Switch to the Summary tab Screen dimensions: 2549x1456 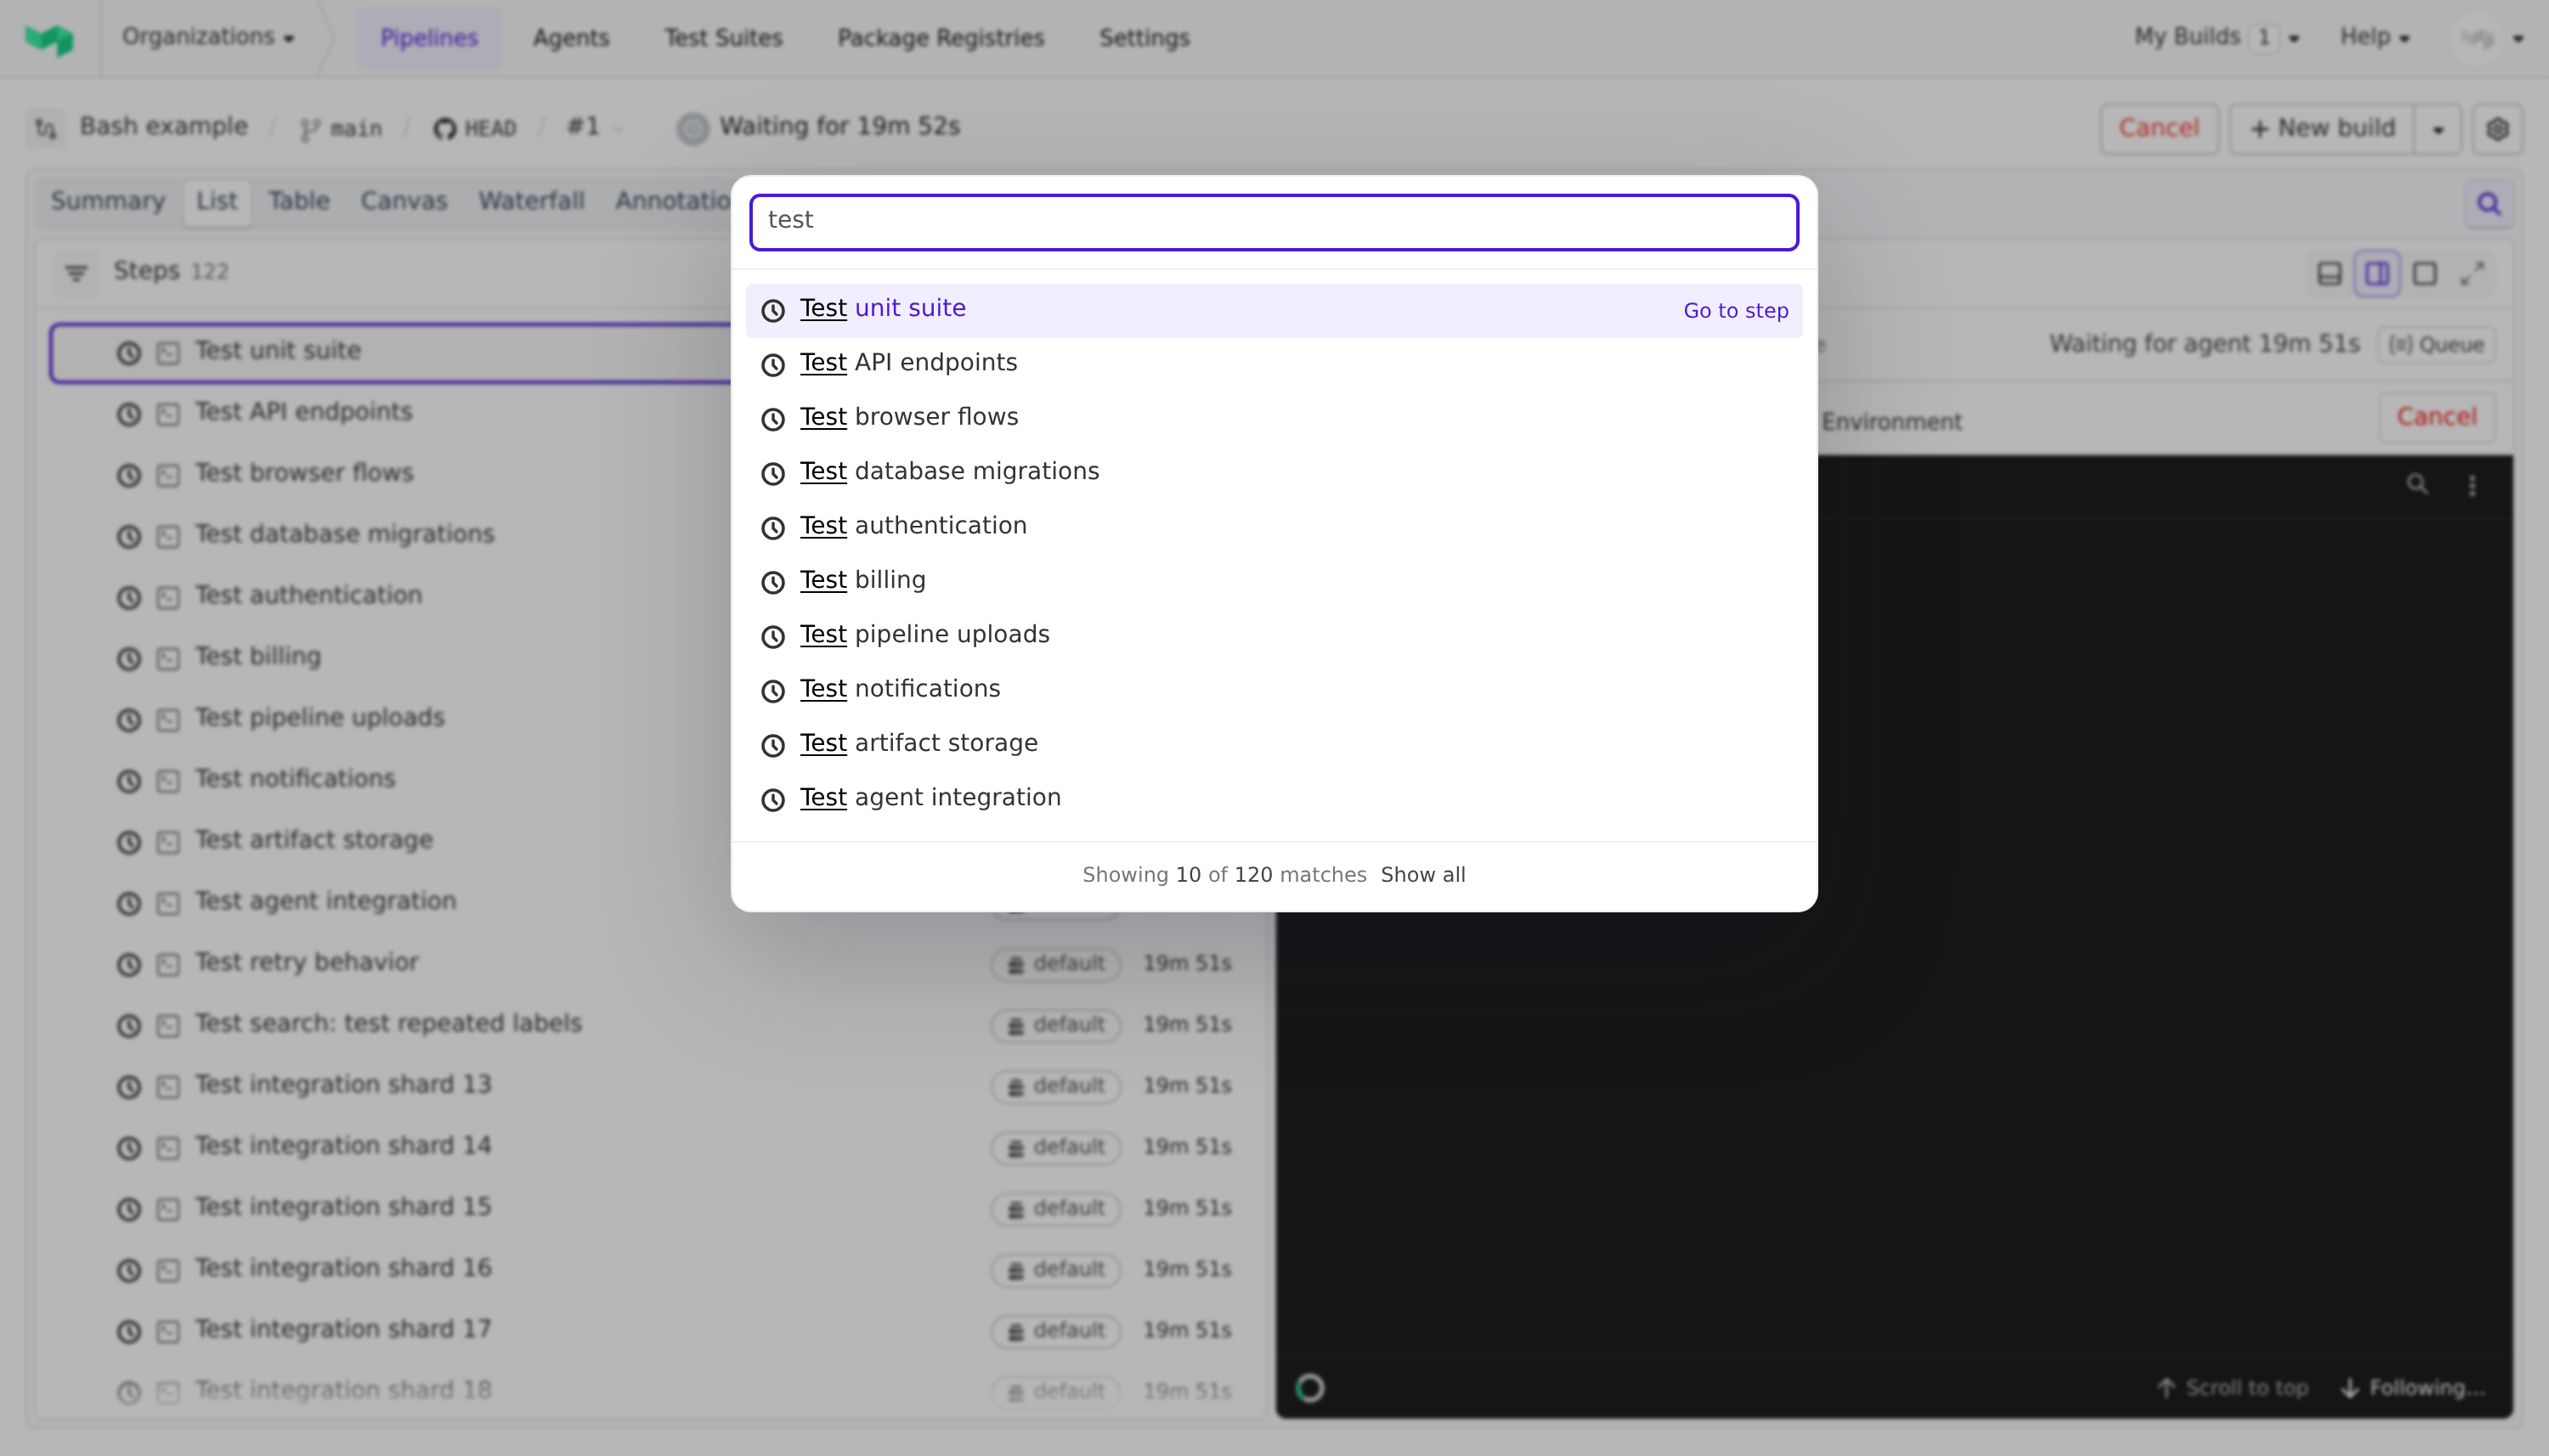pos(108,201)
